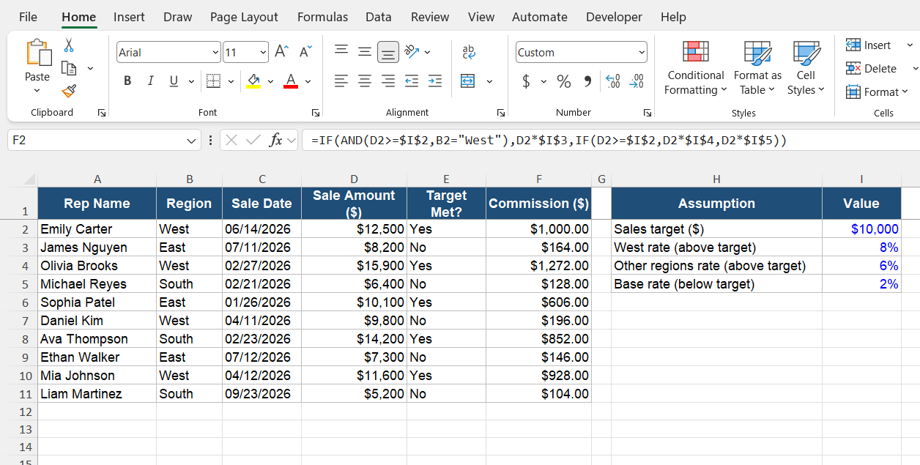Image resolution: width=920 pixels, height=465 pixels.
Task: Click the Paste clipboard icon
Action: [x=37, y=53]
